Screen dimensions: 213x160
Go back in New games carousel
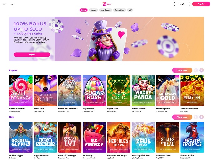coord(196,117)
